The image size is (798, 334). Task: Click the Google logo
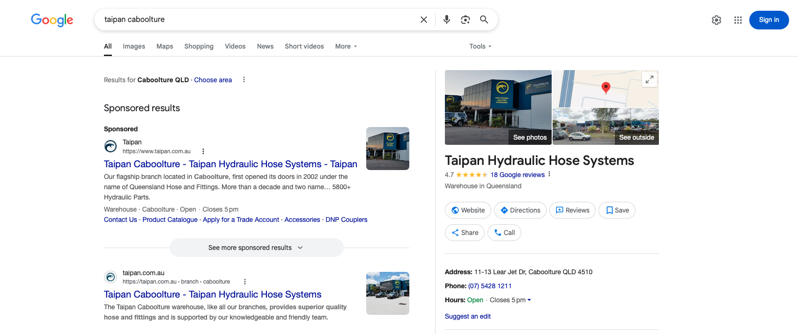(52, 20)
